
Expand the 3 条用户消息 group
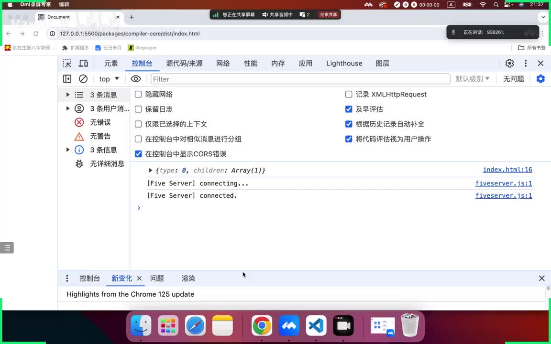(68, 108)
